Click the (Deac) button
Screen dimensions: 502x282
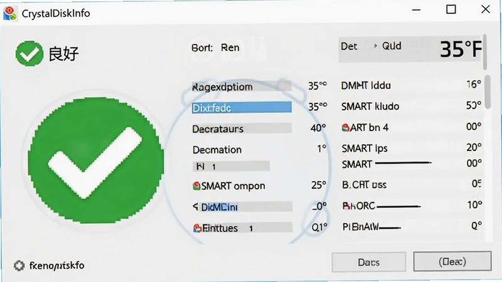pos(452,261)
